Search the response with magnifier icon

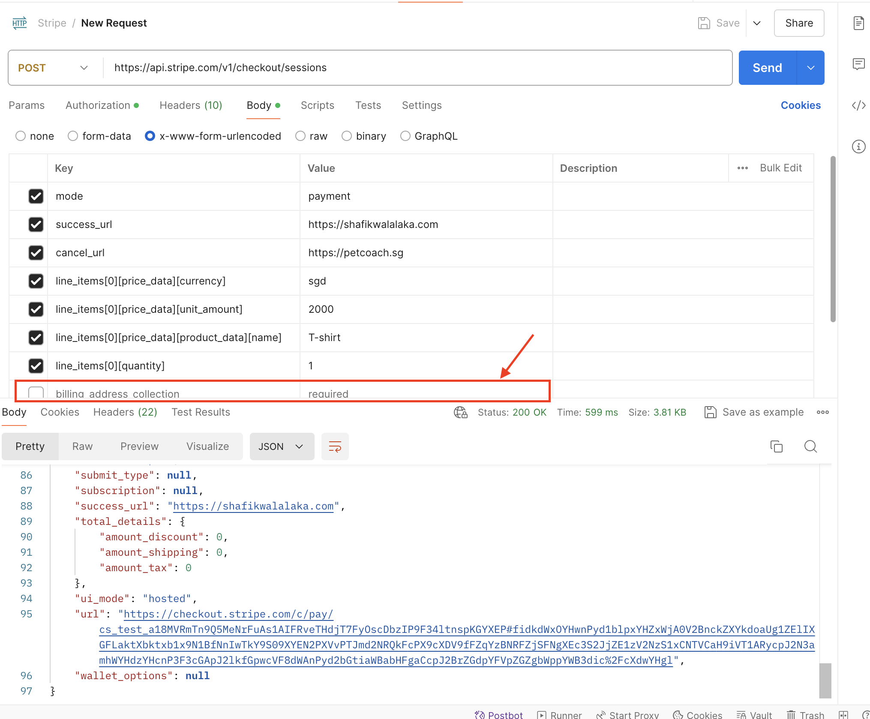point(810,446)
